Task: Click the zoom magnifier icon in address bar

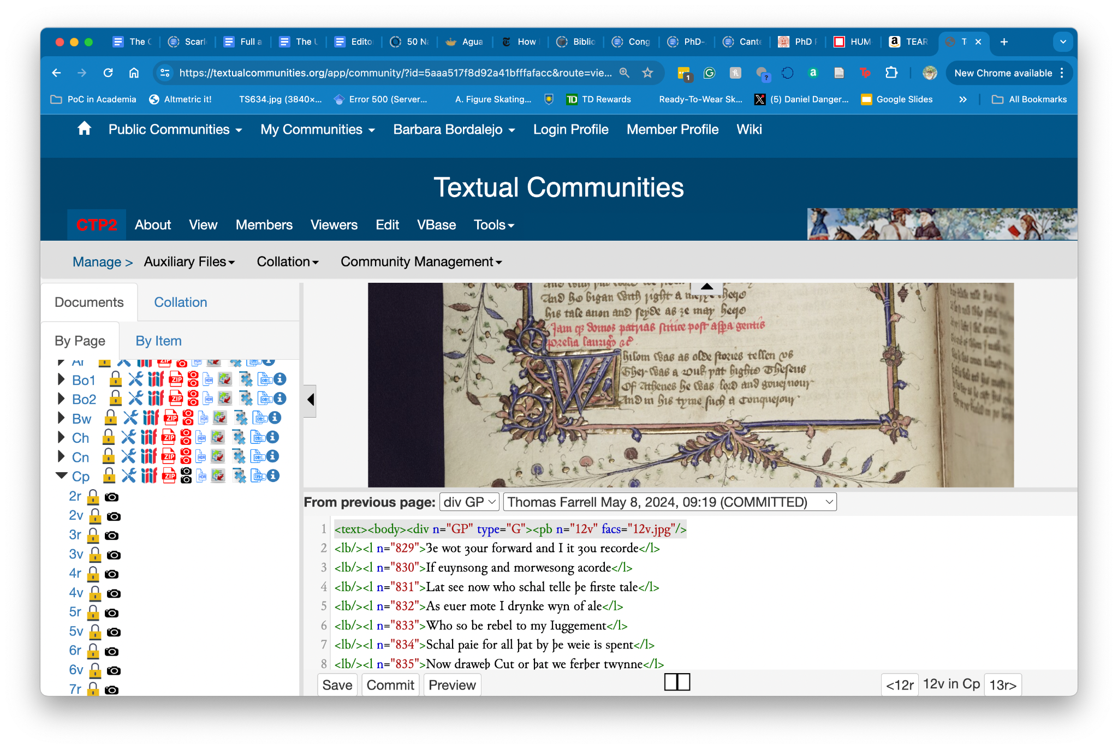Action: pyautogui.click(x=625, y=73)
